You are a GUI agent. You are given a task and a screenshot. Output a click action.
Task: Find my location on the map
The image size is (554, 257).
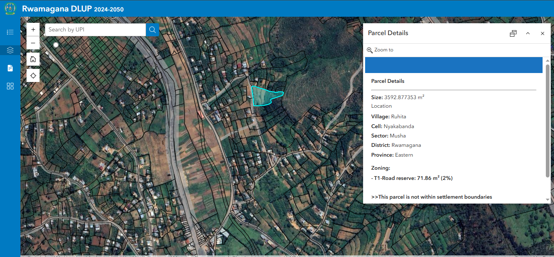pos(33,75)
